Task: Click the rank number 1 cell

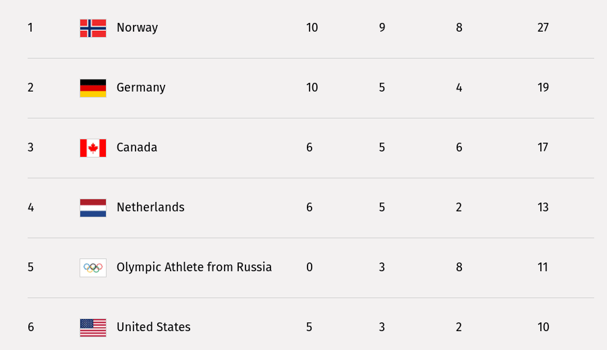Action: (30, 28)
